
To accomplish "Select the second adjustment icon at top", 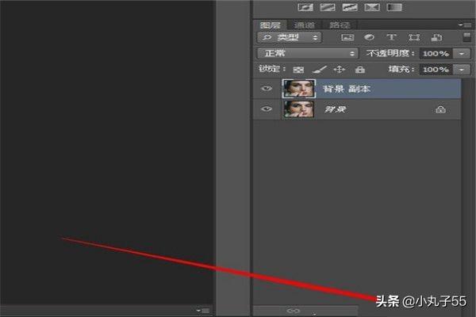I will pos(328,7).
